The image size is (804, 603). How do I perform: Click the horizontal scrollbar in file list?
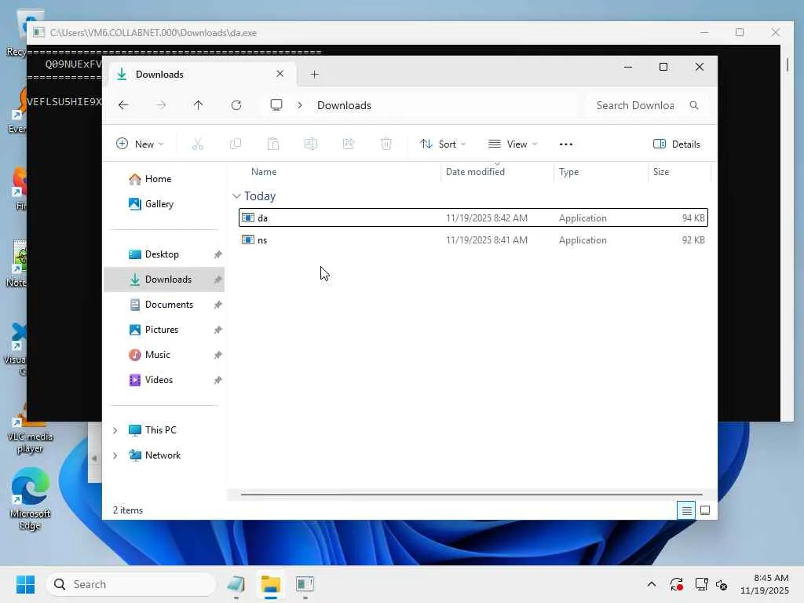click(x=471, y=495)
